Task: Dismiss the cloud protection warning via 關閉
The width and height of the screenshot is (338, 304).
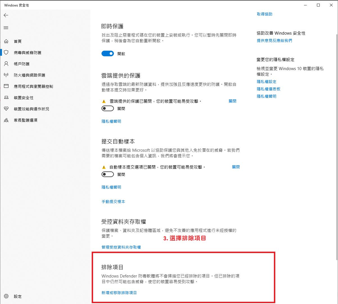Action: [233, 101]
